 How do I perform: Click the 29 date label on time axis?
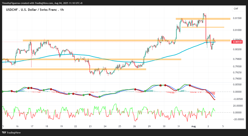(x=149, y=126)
